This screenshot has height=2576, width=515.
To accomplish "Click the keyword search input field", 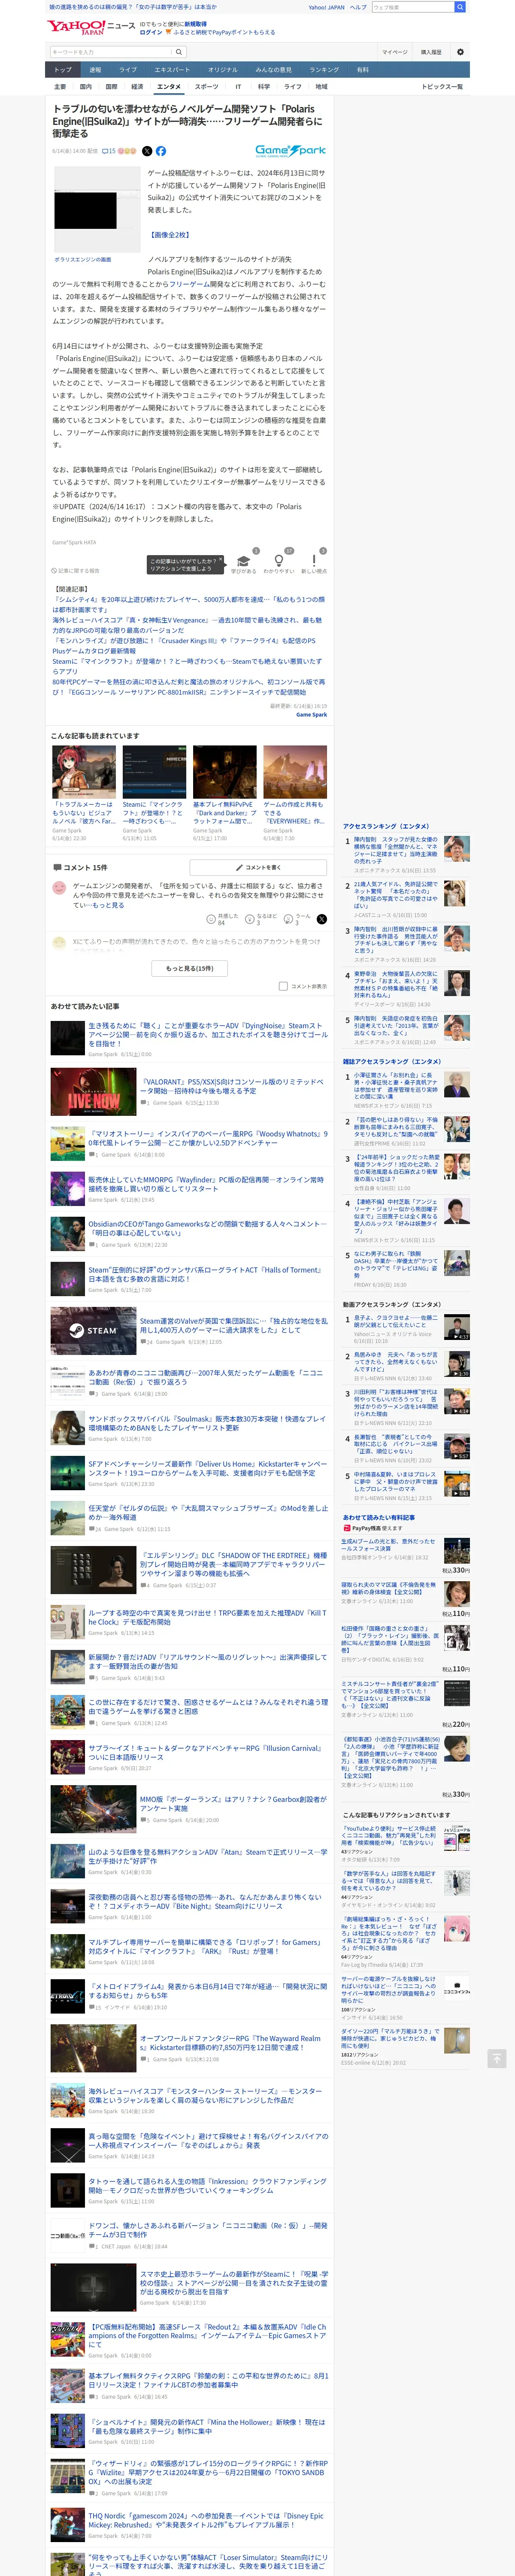I will (x=110, y=52).
